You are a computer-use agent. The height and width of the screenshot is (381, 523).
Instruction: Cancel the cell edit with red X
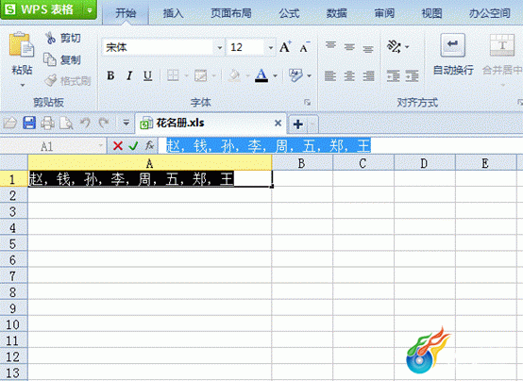coord(118,145)
